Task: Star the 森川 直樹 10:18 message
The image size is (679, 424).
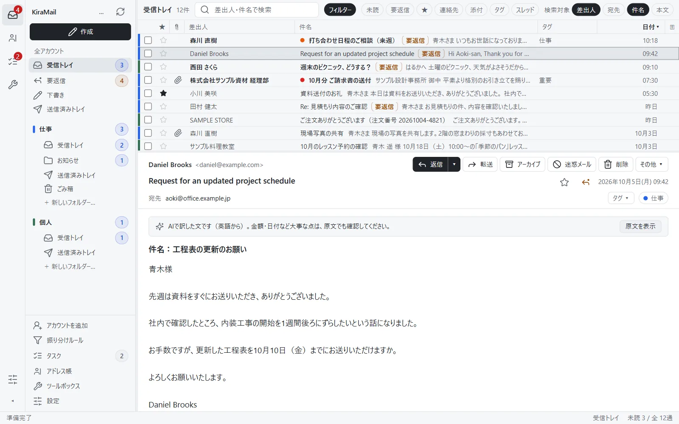Action: point(163,40)
